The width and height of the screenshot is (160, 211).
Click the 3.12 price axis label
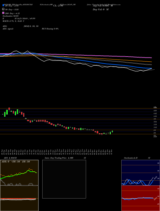click(155, 127)
